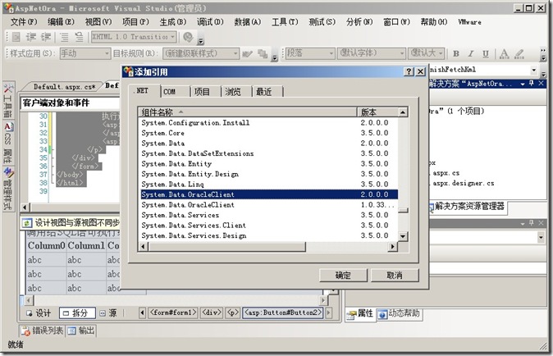Open the Tools menu
The height and width of the screenshot is (356, 553).
click(285, 22)
